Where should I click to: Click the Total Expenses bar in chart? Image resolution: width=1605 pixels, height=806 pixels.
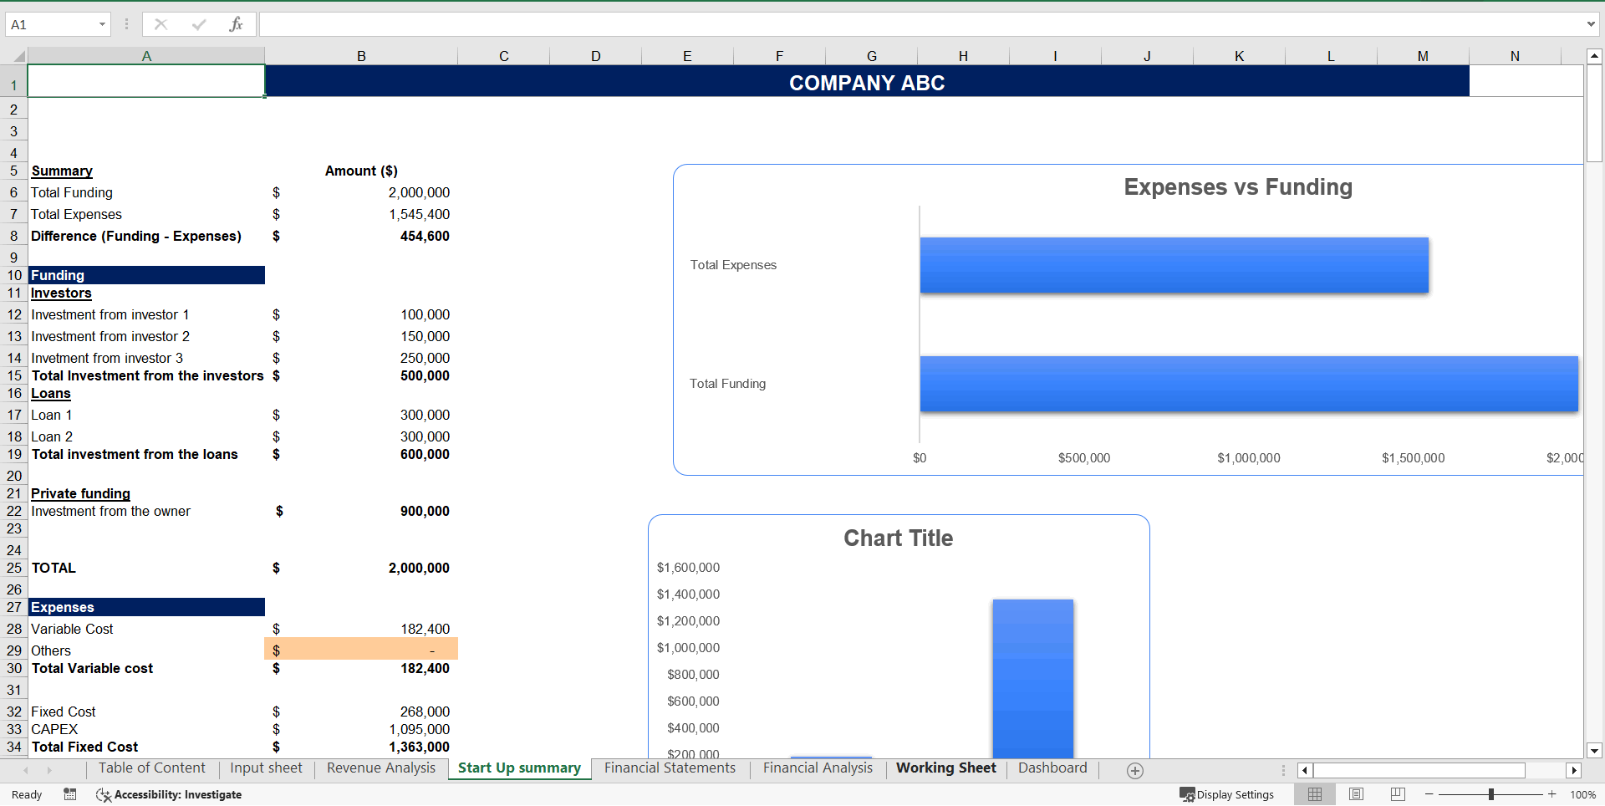pos(1174,265)
